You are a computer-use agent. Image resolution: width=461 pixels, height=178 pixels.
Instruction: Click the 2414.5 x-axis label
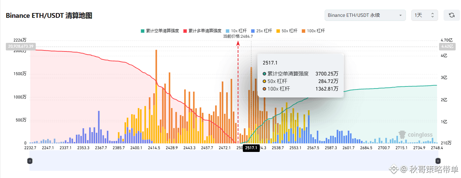coord(154,148)
